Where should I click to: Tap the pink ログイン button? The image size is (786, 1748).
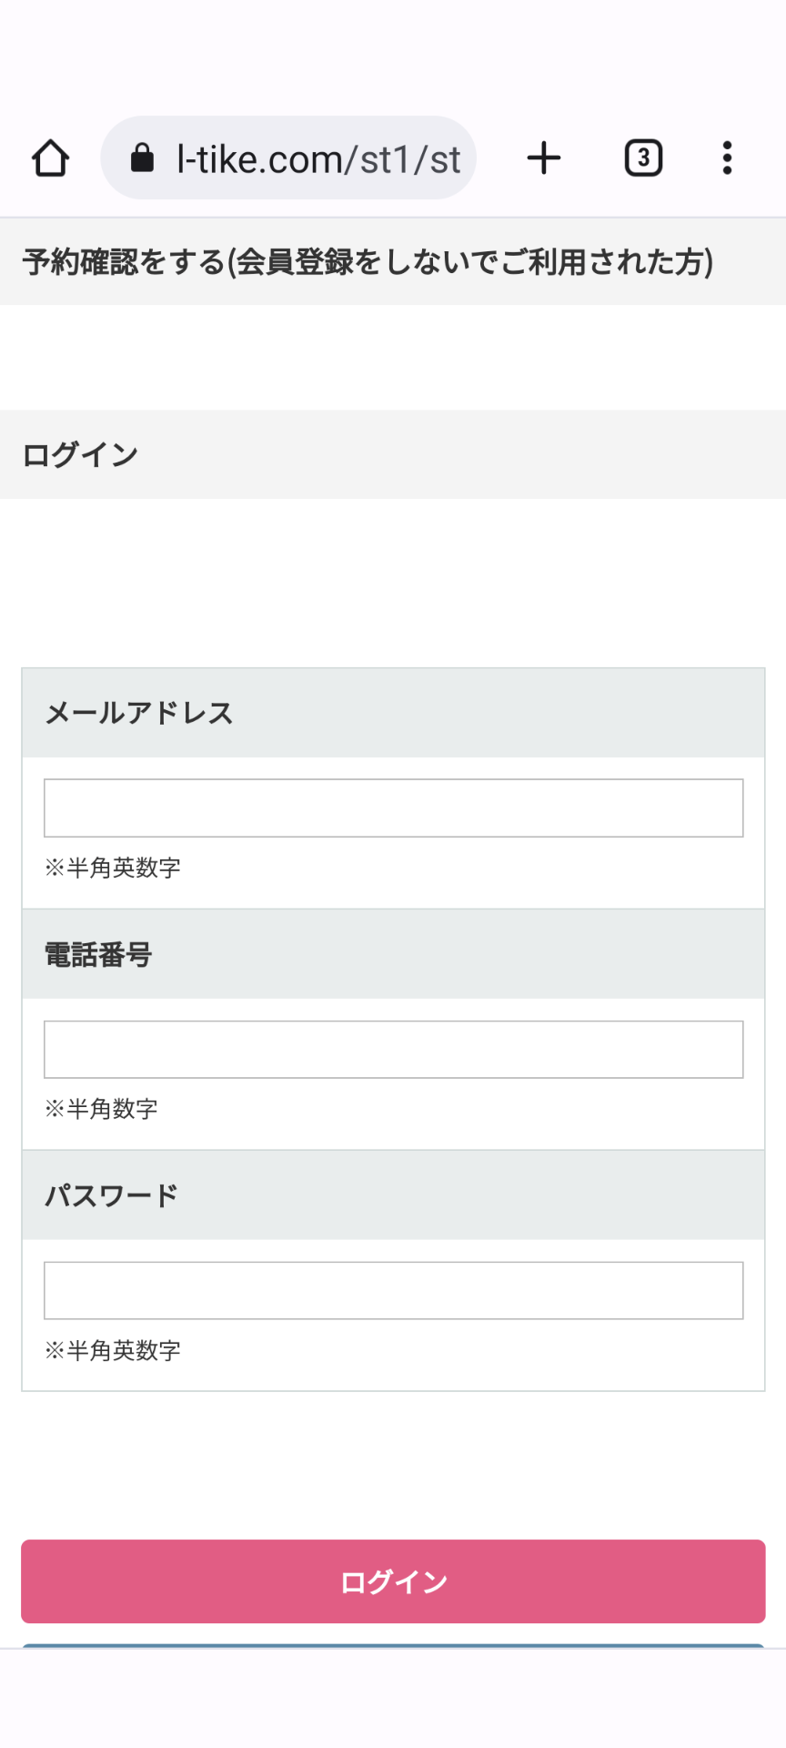pos(393,1581)
